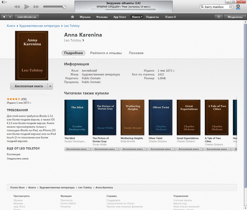247x210 pixels.
Task: Switch to the Рейтинги и отзывы tab
Action: 106,53
